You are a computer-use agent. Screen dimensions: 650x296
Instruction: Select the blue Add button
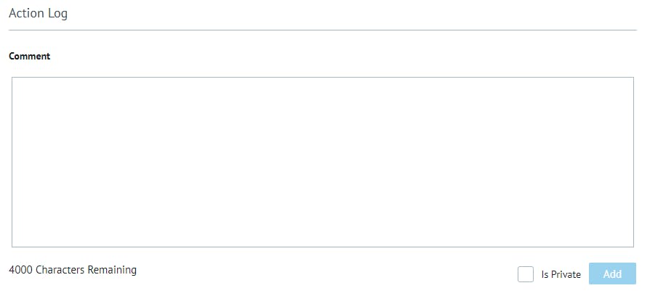coord(612,274)
